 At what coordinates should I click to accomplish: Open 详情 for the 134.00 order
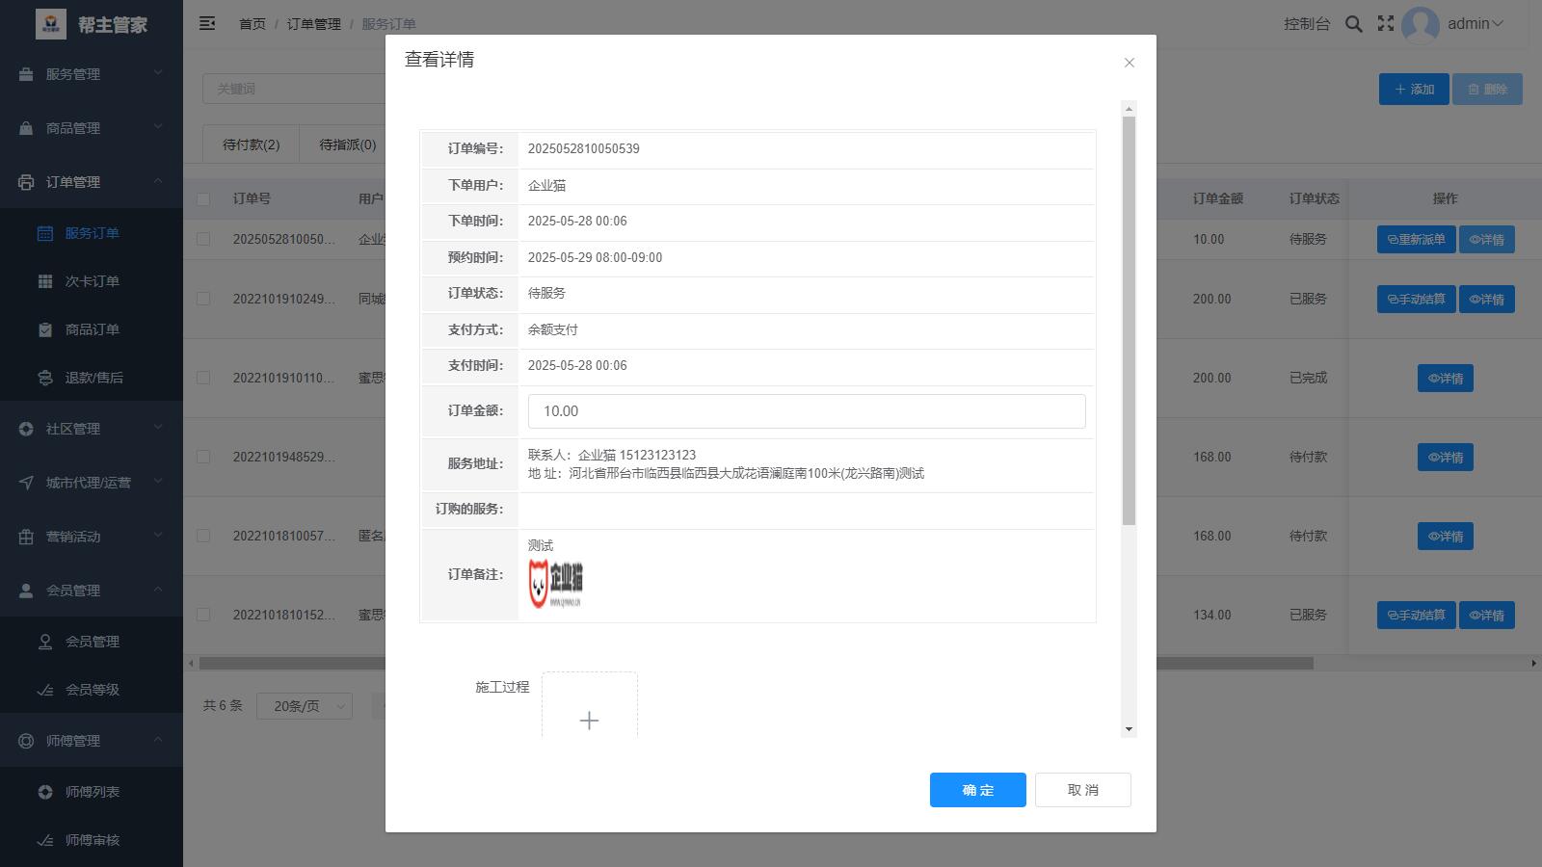tap(1486, 616)
